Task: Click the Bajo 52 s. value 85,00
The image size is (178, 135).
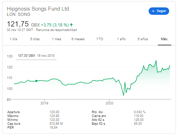Action: coord(138,124)
